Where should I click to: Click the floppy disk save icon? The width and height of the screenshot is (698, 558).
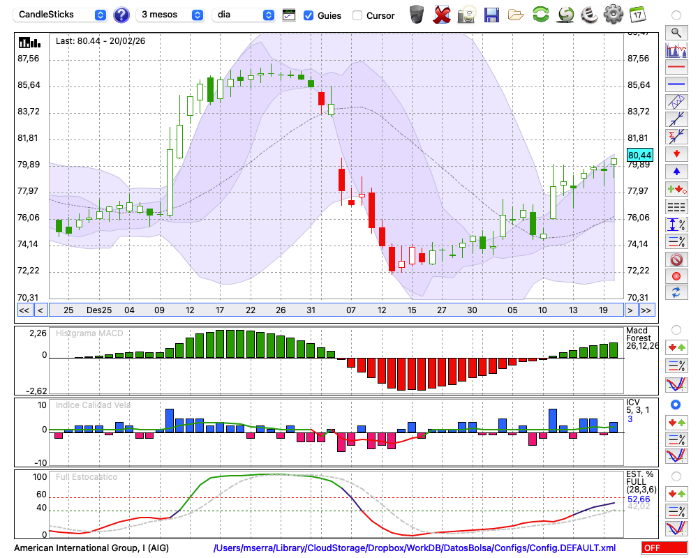tap(491, 15)
